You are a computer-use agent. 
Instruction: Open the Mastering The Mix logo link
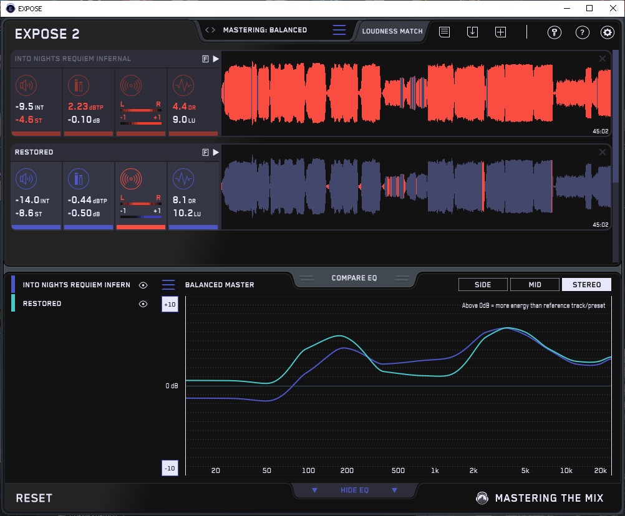(x=540, y=498)
